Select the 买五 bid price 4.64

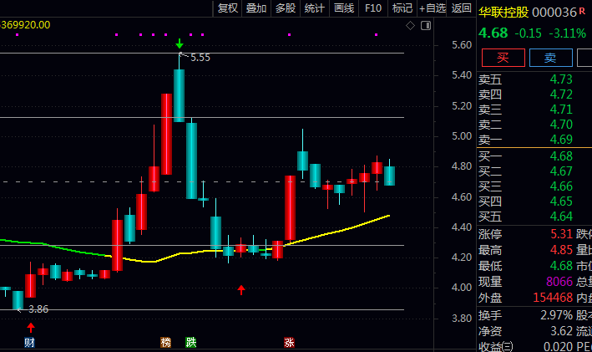(x=561, y=217)
